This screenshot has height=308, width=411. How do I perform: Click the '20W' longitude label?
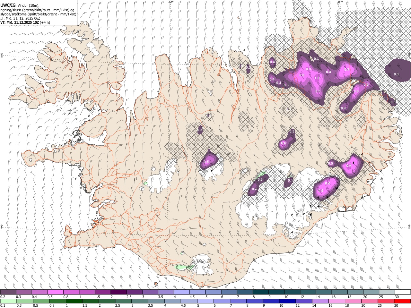click(171, 2)
